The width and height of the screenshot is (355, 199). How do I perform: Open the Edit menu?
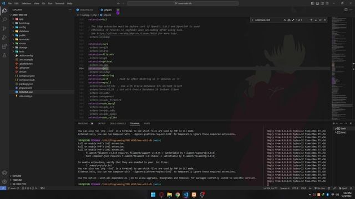17,3
